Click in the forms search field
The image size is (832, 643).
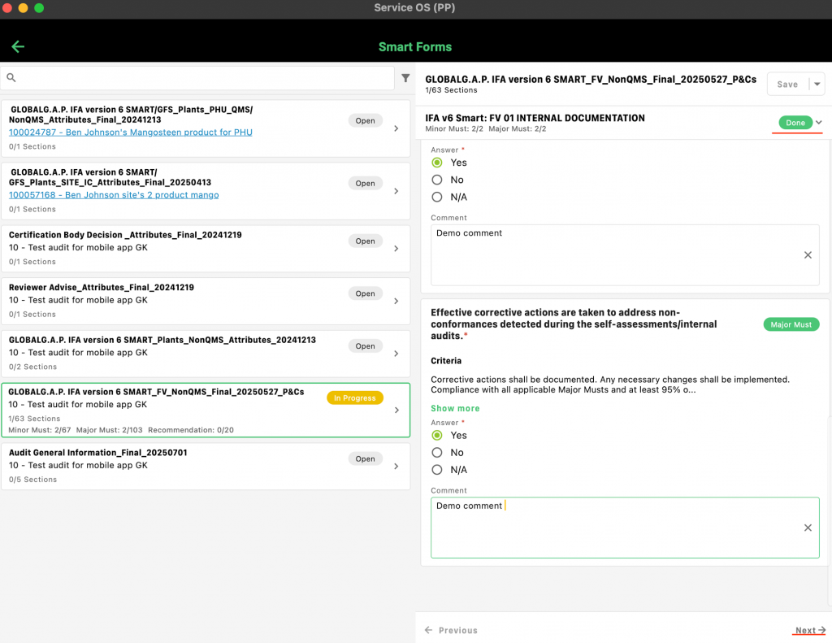[203, 78]
